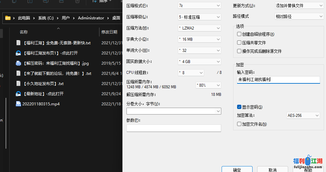Click the 取消 button

point(272,170)
